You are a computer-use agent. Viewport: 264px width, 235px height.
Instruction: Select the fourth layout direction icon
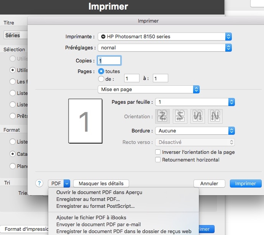215,116
